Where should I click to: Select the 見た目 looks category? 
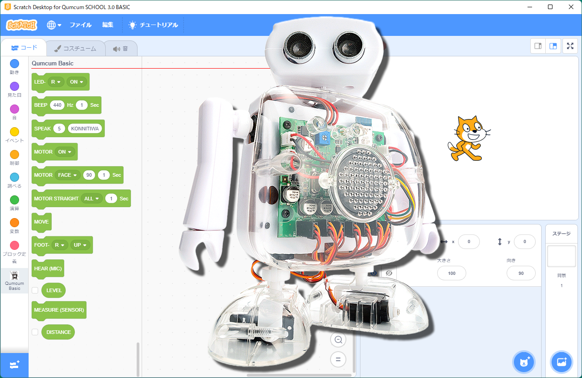(x=15, y=90)
